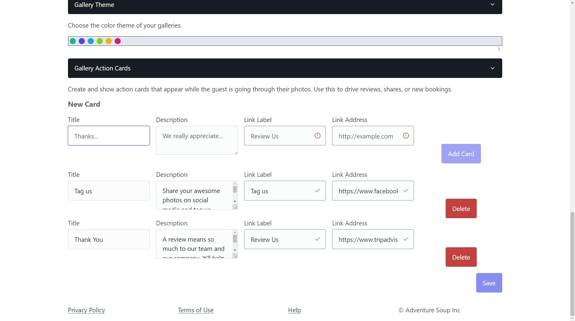The width and height of the screenshot is (575, 321).
Task: Open the Privacy Policy link
Action: tap(86, 310)
